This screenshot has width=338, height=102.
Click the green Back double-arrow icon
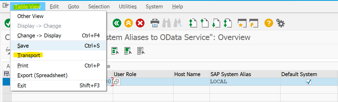(117, 23)
